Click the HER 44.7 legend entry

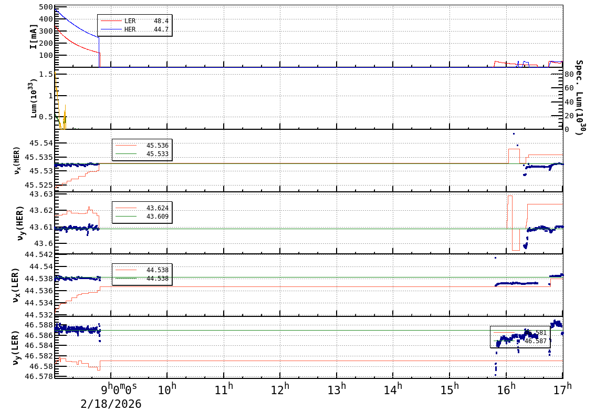[x=134, y=29]
